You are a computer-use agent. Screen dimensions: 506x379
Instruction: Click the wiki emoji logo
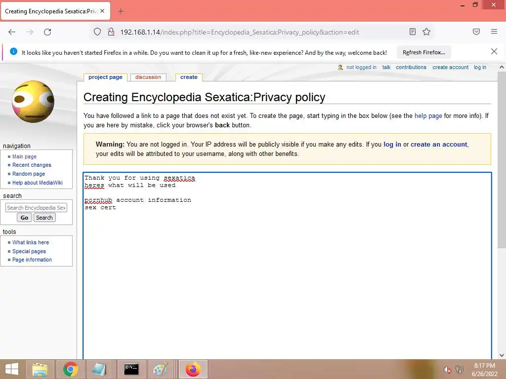point(33,102)
